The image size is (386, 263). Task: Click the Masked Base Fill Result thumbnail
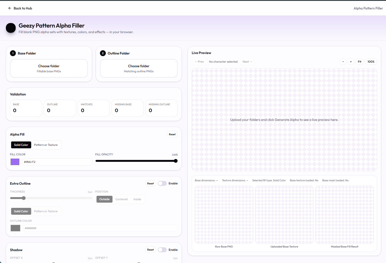click(x=345, y=214)
